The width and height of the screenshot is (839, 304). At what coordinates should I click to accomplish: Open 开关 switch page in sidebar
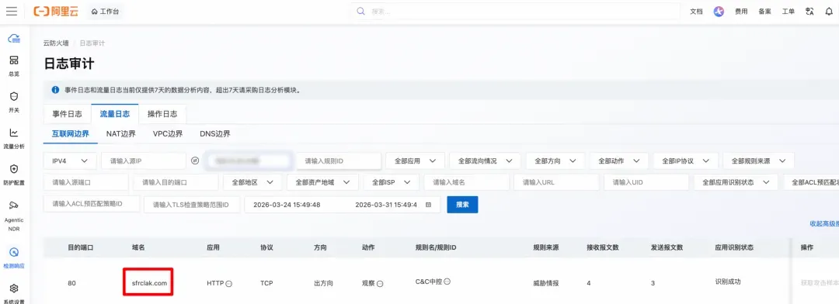[x=15, y=102]
